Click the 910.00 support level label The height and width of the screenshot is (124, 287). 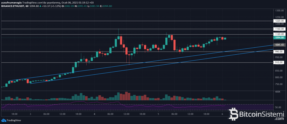tap(279, 62)
